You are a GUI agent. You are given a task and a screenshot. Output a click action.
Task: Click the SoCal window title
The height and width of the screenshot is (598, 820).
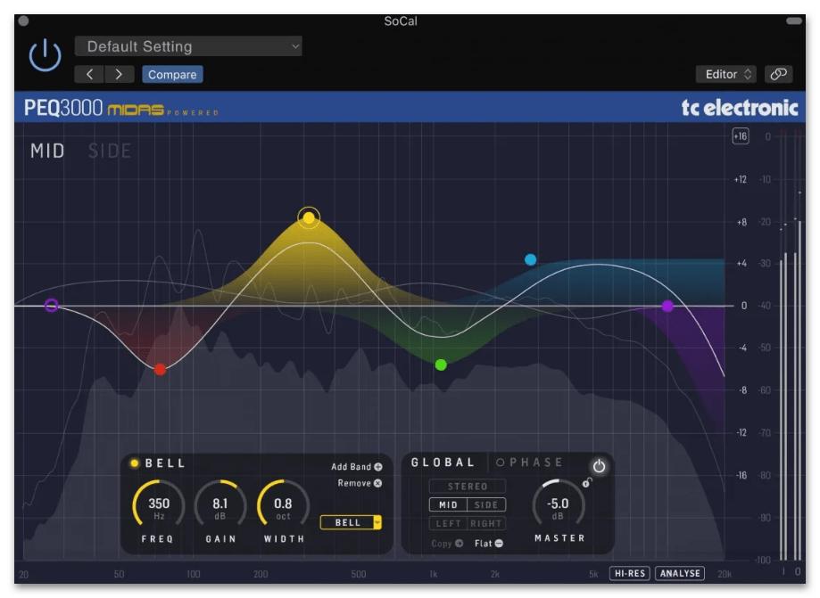[x=401, y=20]
